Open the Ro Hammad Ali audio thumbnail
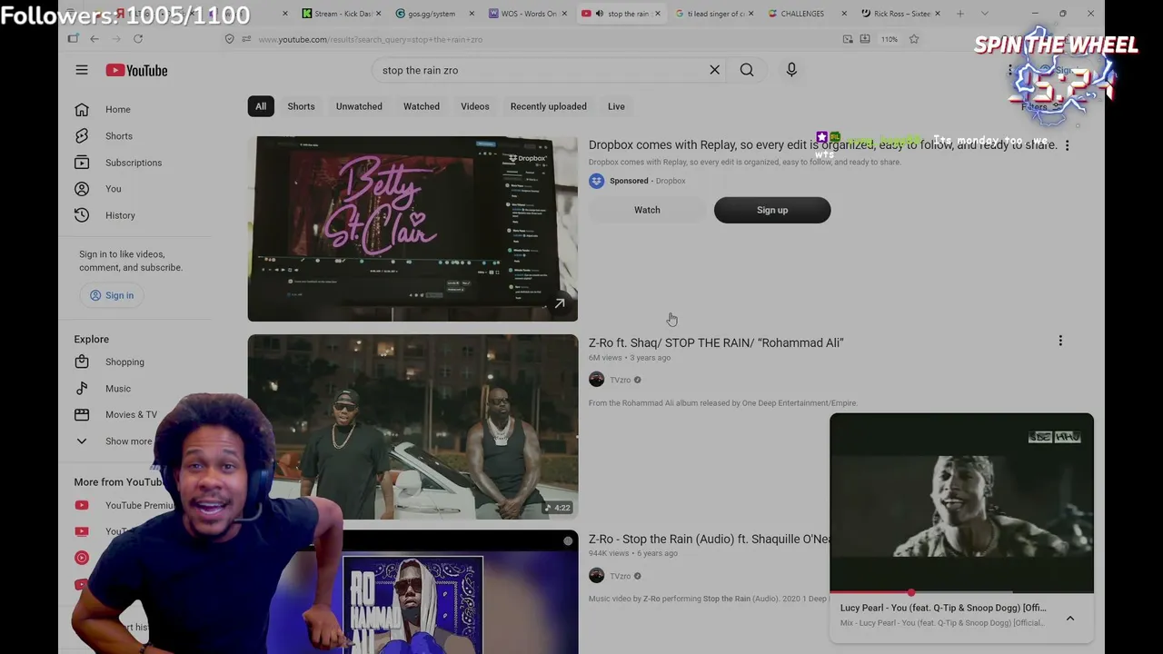 click(x=413, y=592)
